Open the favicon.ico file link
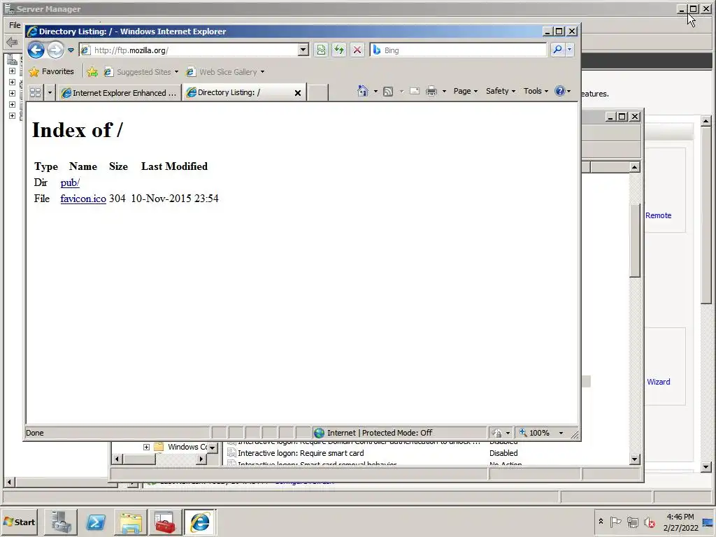 83,199
